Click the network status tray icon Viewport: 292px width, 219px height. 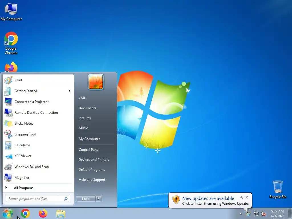coord(256,214)
